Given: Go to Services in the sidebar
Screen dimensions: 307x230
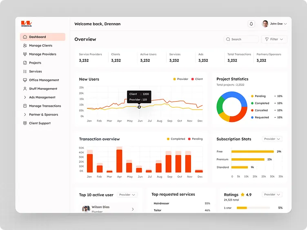Looking at the screenshot, I should tap(36, 71).
